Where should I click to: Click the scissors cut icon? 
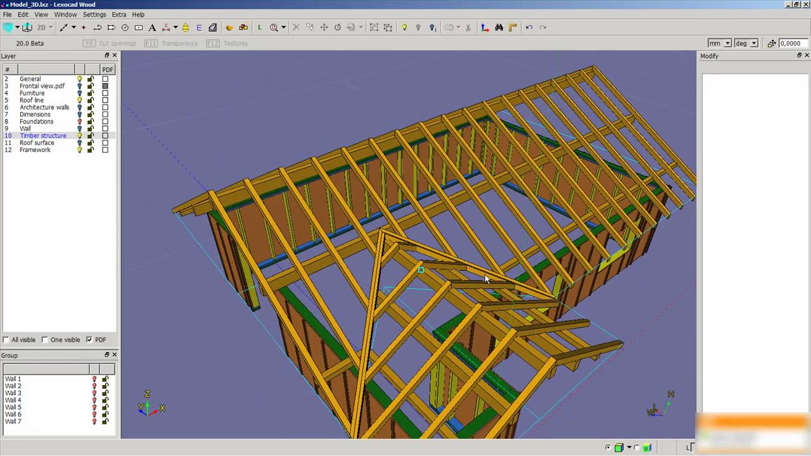468,27
